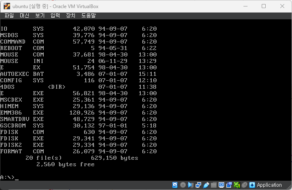Click the 94-05-31 date value
Screen dimensions: 292x190
tap(113, 48)
